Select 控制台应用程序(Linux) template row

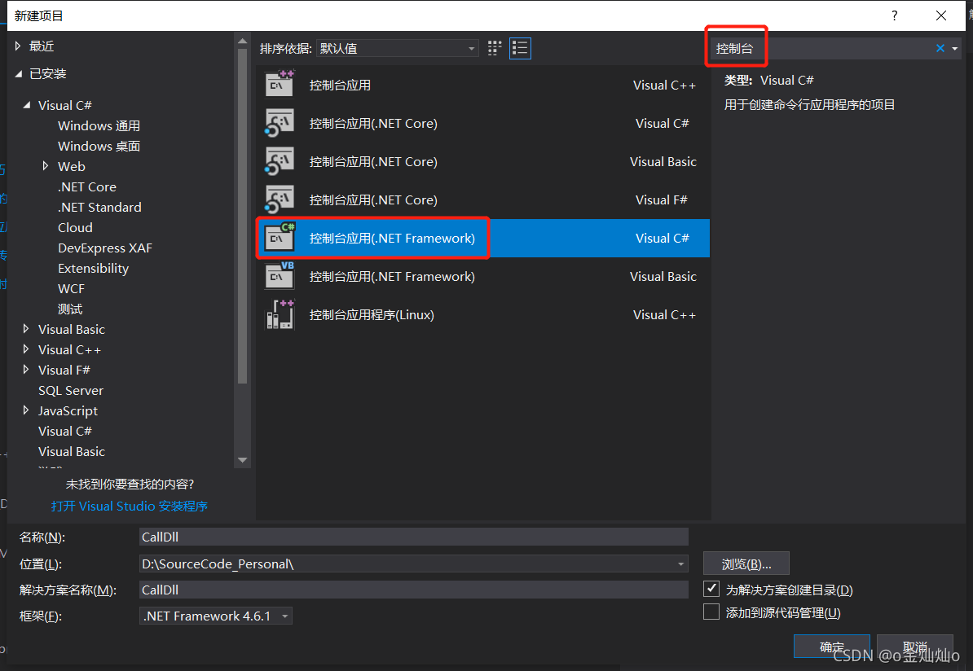pos(482,314)
